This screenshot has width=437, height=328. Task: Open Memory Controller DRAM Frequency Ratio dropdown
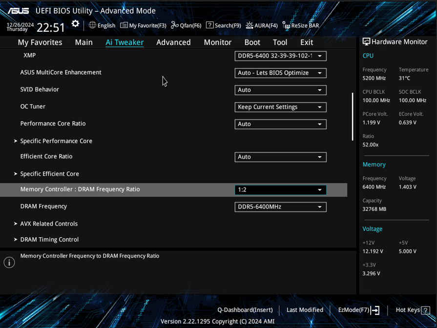[280, 190]
